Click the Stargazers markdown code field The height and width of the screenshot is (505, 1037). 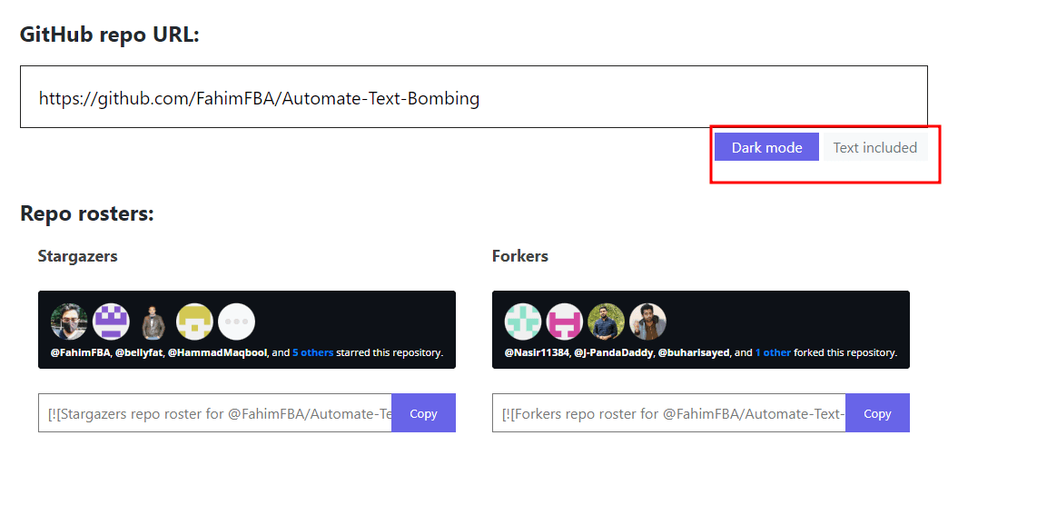(x=215, y=413)
